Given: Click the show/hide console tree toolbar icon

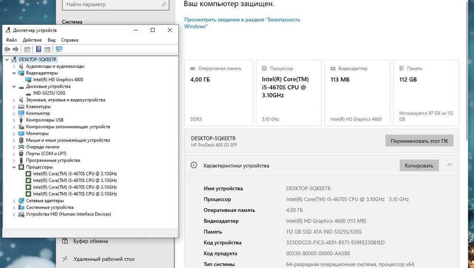Looking at the screenshot, I should coord(27,49).
